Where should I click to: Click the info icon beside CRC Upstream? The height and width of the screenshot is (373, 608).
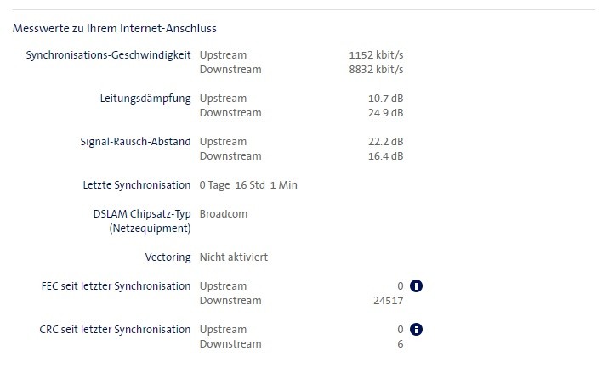pos(417,330)
